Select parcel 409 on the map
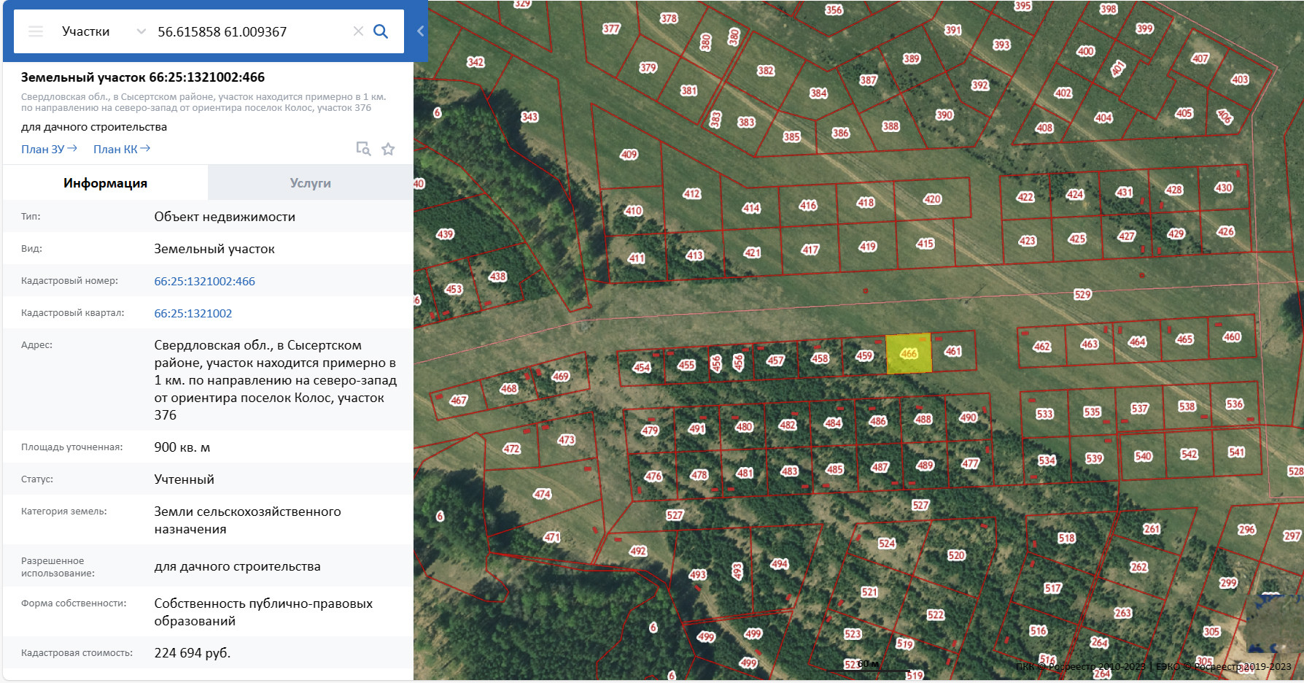The width and height of the screenshot is (1304, 683). (x=629, y=155)
